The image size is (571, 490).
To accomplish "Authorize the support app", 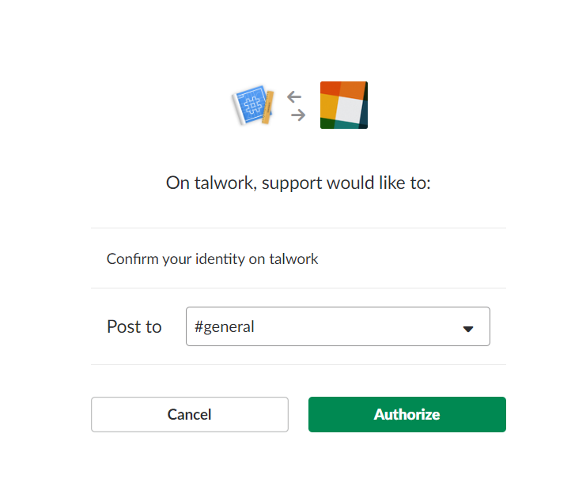I will click(407, 414).
